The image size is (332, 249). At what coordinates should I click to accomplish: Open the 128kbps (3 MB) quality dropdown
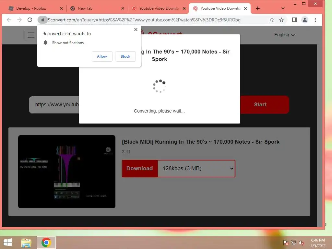coord(196,169)
